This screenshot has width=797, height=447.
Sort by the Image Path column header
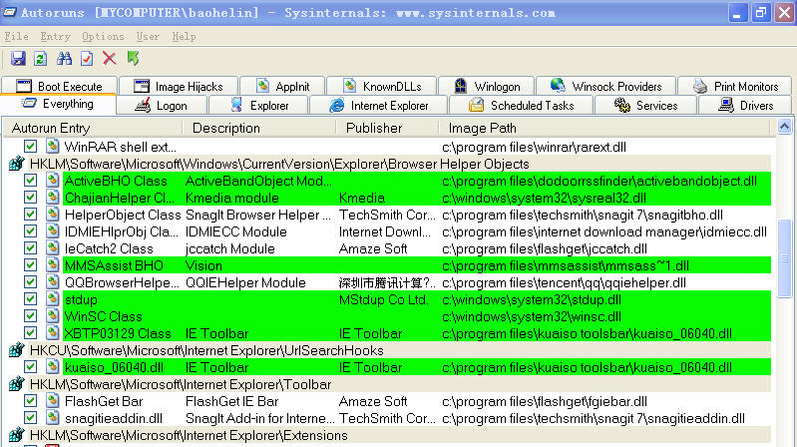pos(604,128)
